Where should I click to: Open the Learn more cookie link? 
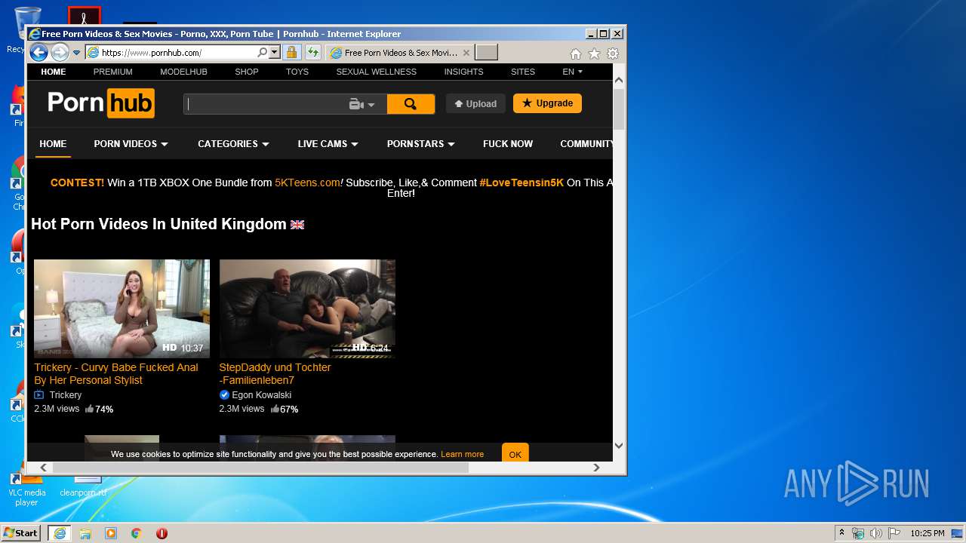(462, 454)
